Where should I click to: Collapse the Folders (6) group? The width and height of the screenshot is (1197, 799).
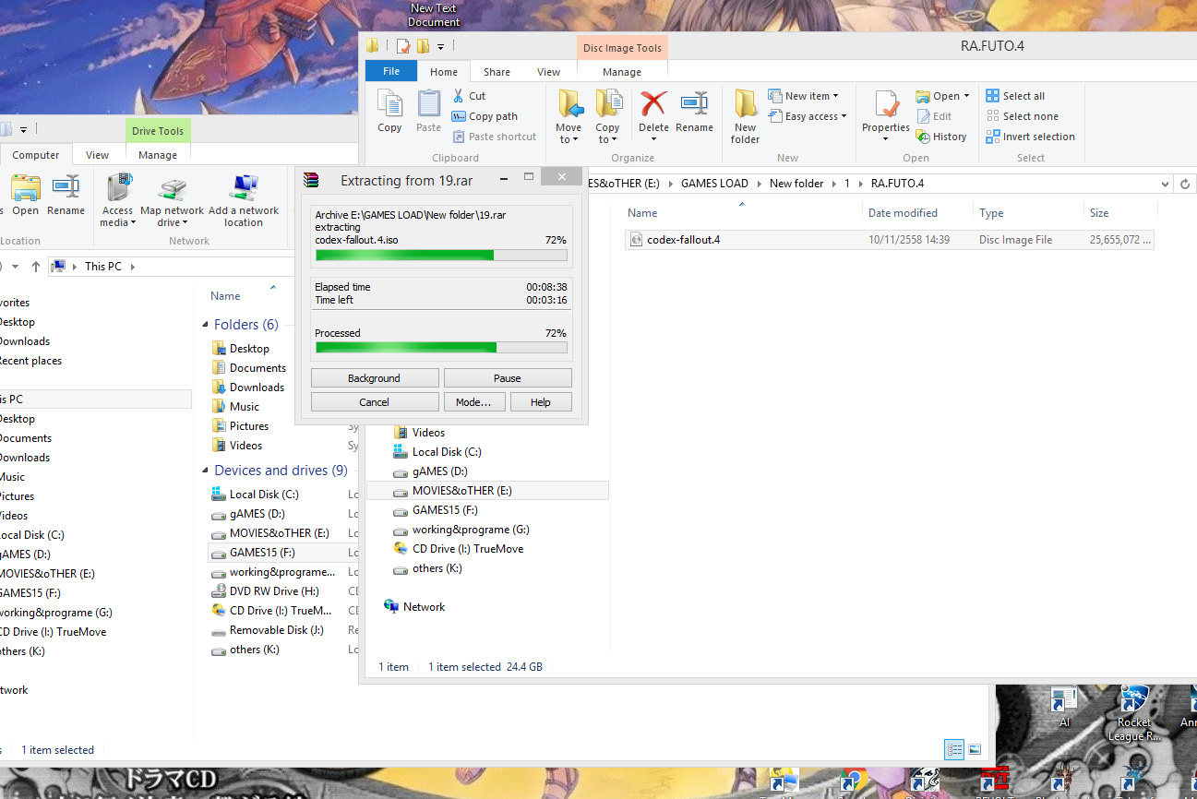pos(205,325)
